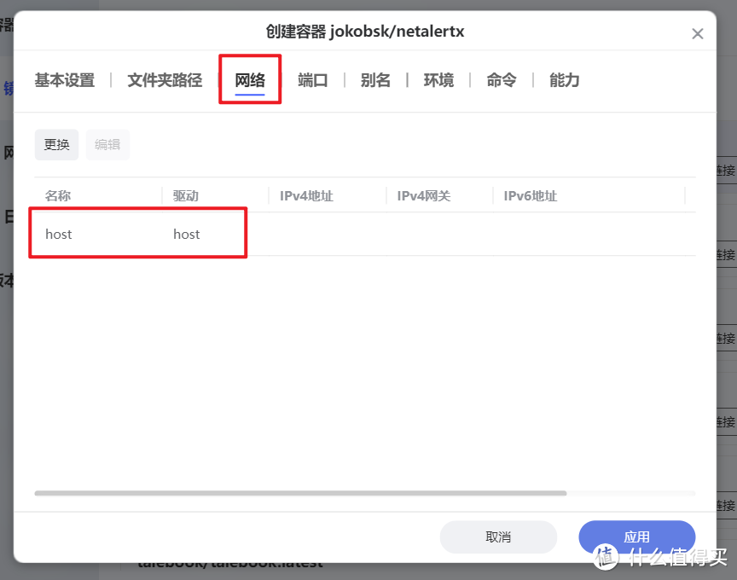Select the host network row
Viewport: 737px width, 580px height.
pos(136,233)
